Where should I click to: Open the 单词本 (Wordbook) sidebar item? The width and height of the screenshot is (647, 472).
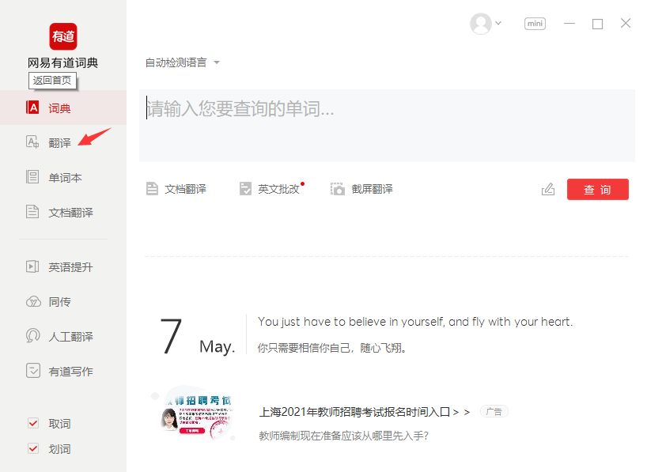click(55, 177)
